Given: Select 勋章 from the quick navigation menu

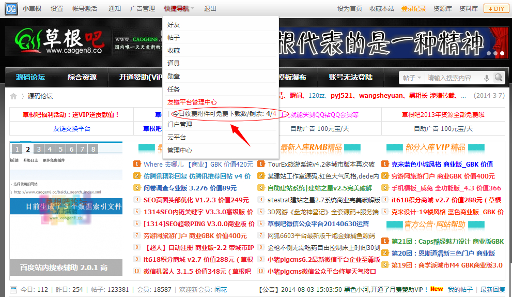Looking at the screenshot, I should 174,76.
